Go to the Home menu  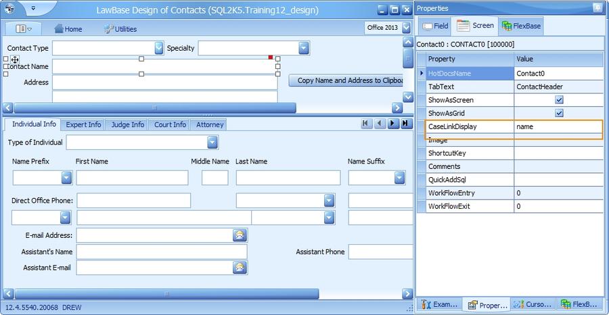coord(68,28)
